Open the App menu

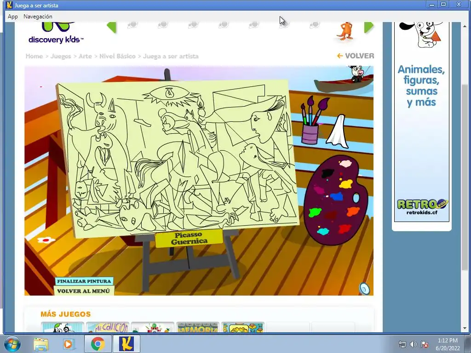pos(12,17)
